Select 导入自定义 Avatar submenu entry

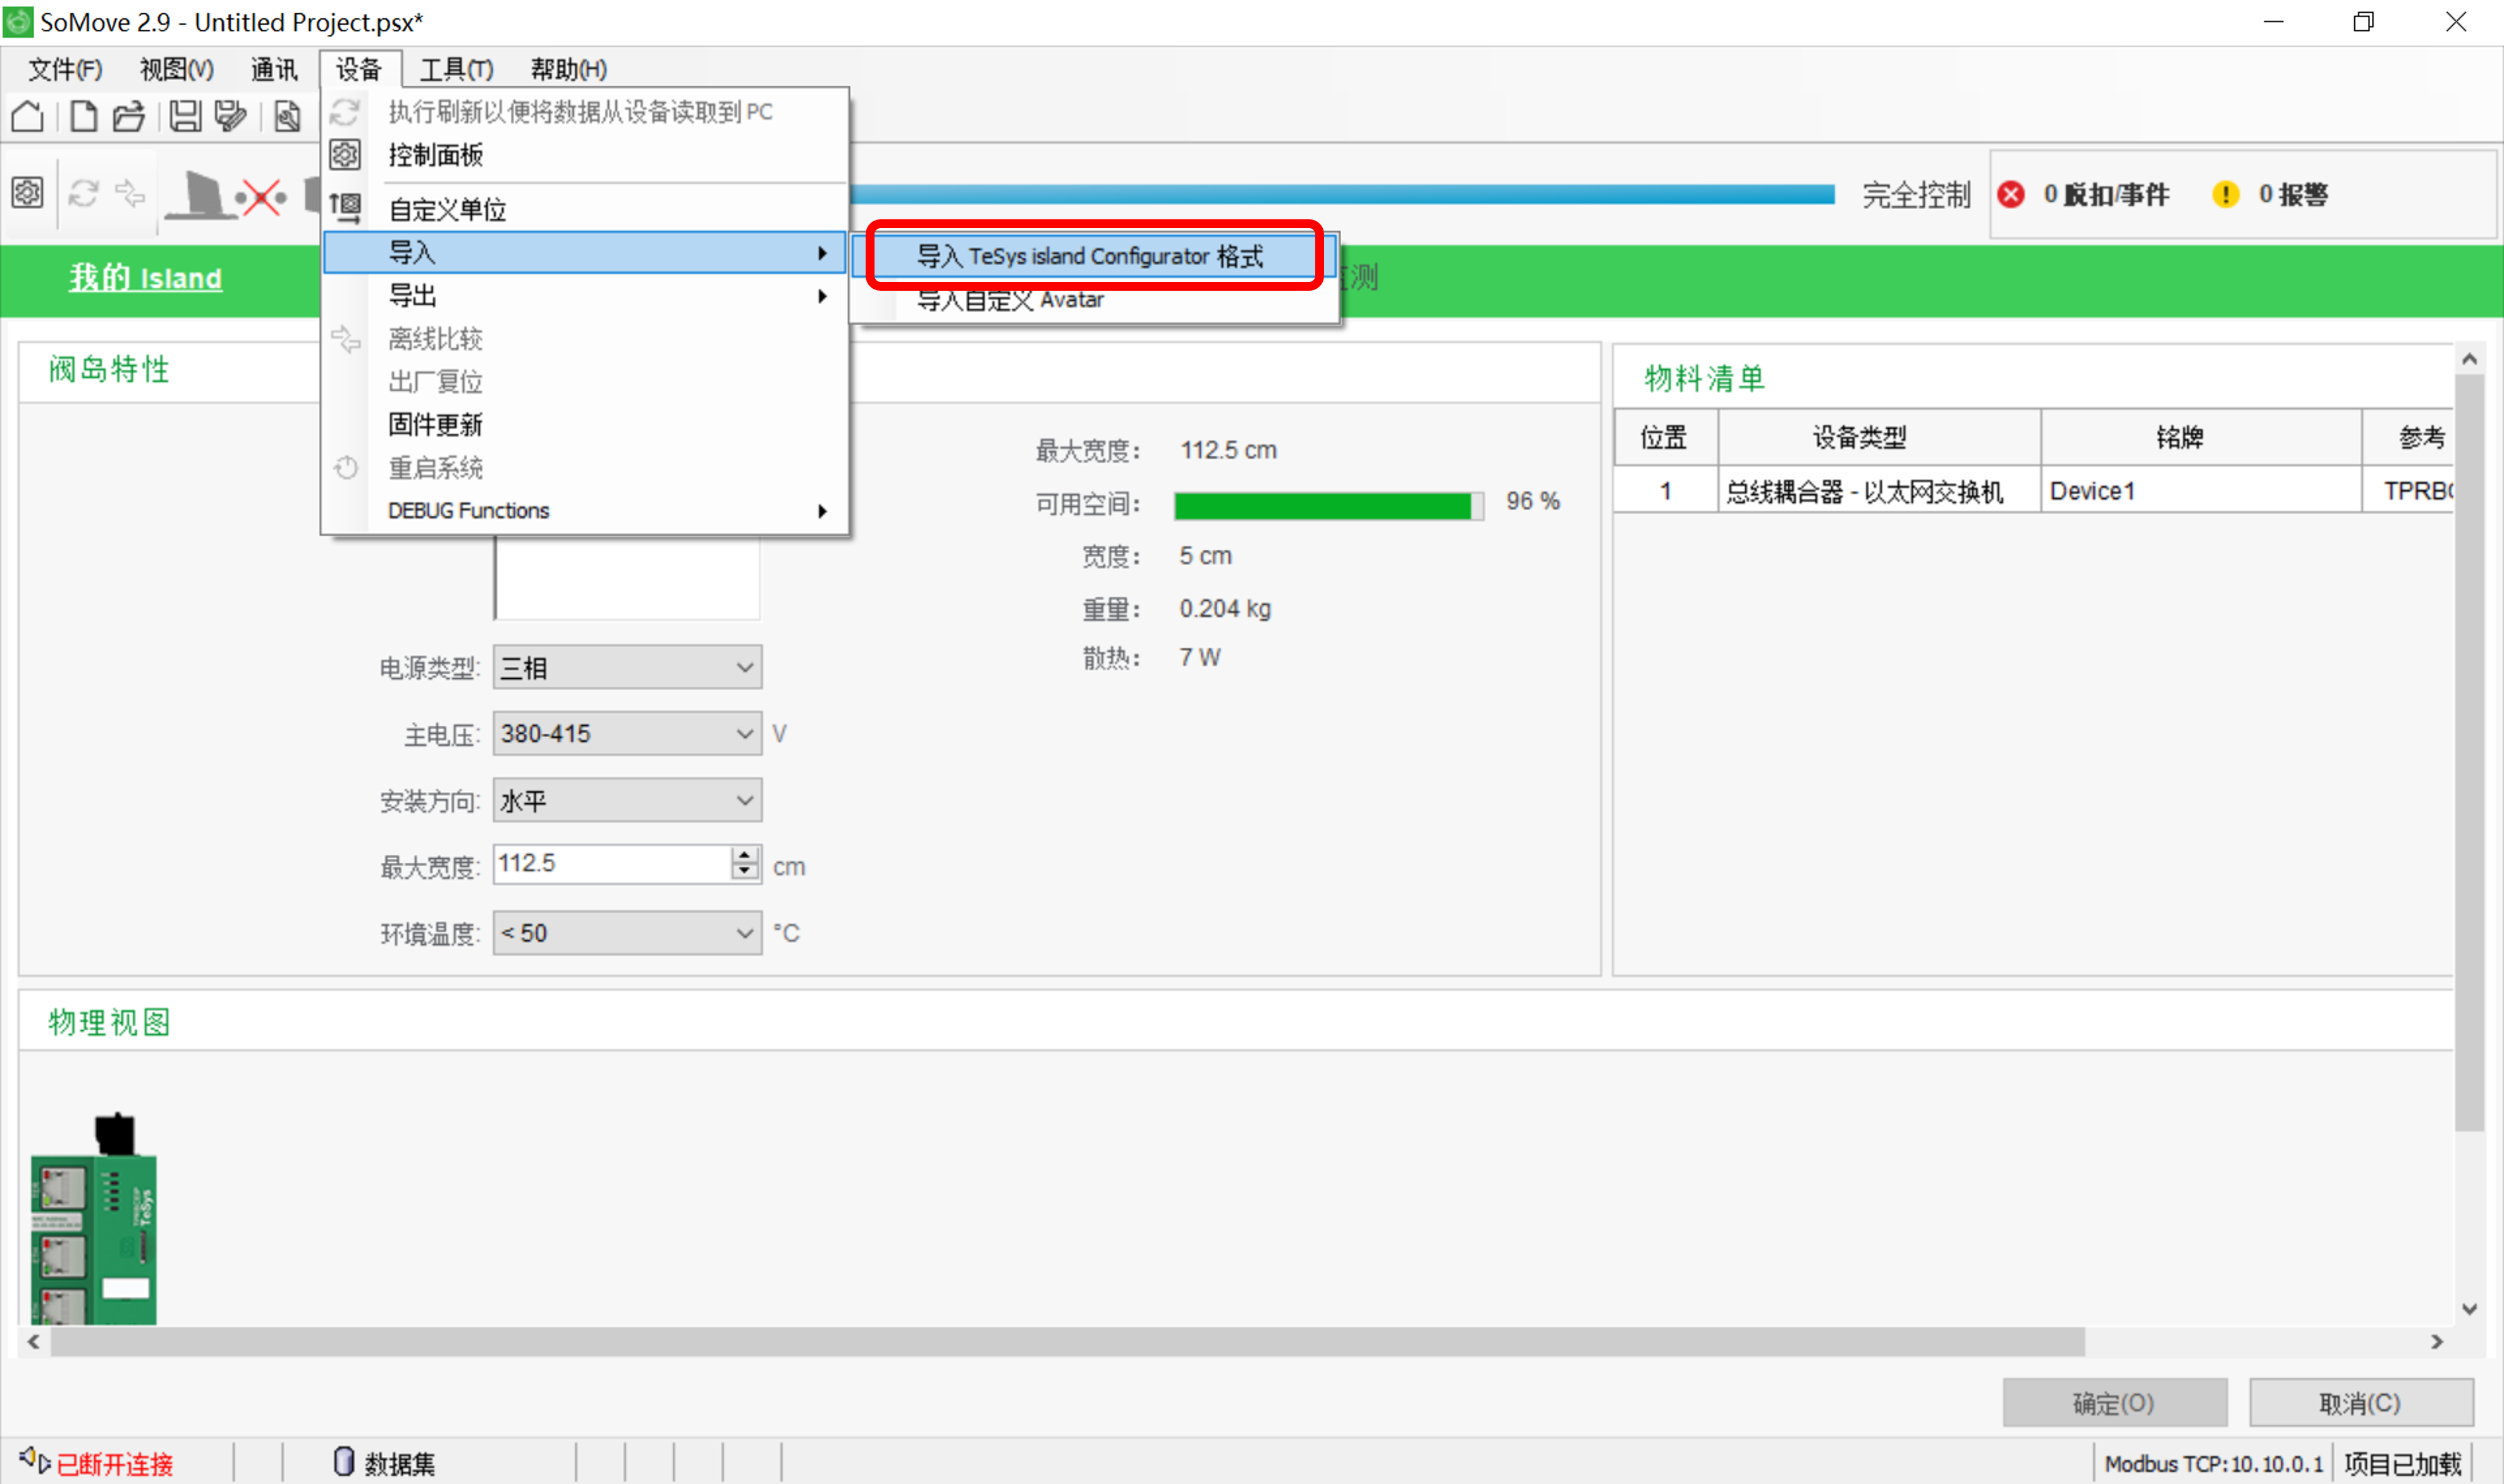pos(1010,301)
